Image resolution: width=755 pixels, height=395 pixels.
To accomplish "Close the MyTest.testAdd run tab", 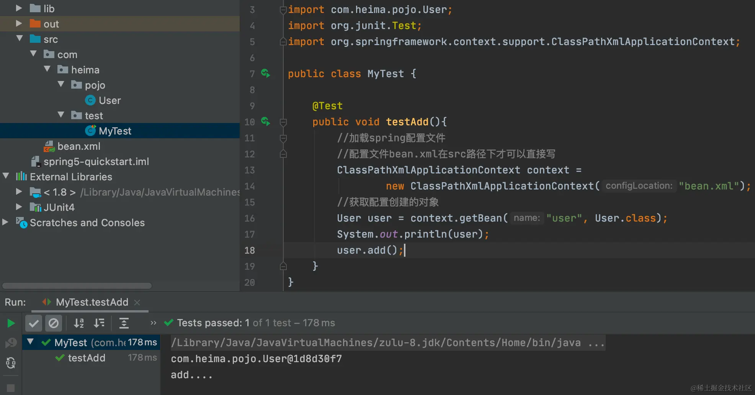I will click(x=137, y=303).
